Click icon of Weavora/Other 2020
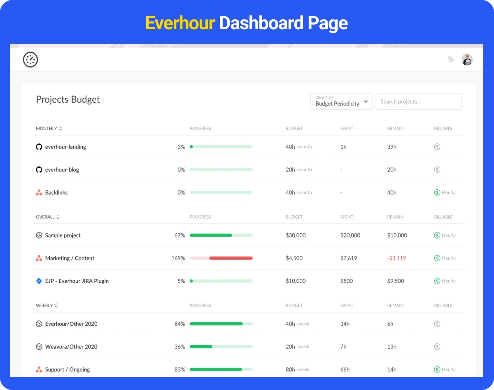494x390 pixels. [x=39, y=347]
